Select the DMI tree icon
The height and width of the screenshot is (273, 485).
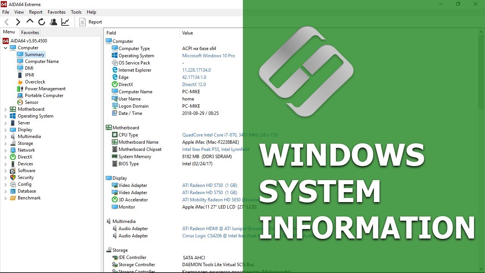(x=20, y=68)
